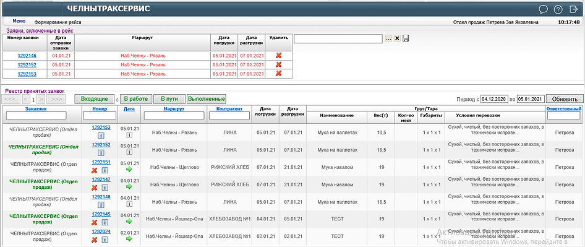The width and height of the screenshot is (585, 247).
Task: Select the Наб.Челны - Йошкар-Ола cell in row 1292145
Action: click(174, 219)
